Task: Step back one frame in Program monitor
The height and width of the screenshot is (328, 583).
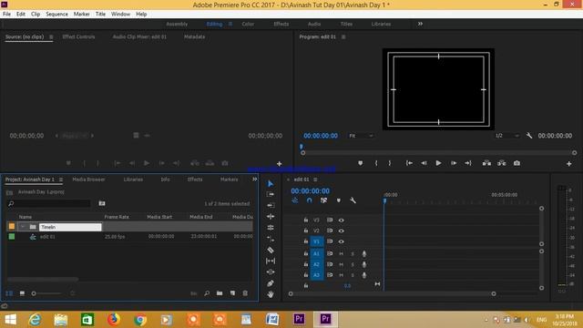Action: click(424, 163)
